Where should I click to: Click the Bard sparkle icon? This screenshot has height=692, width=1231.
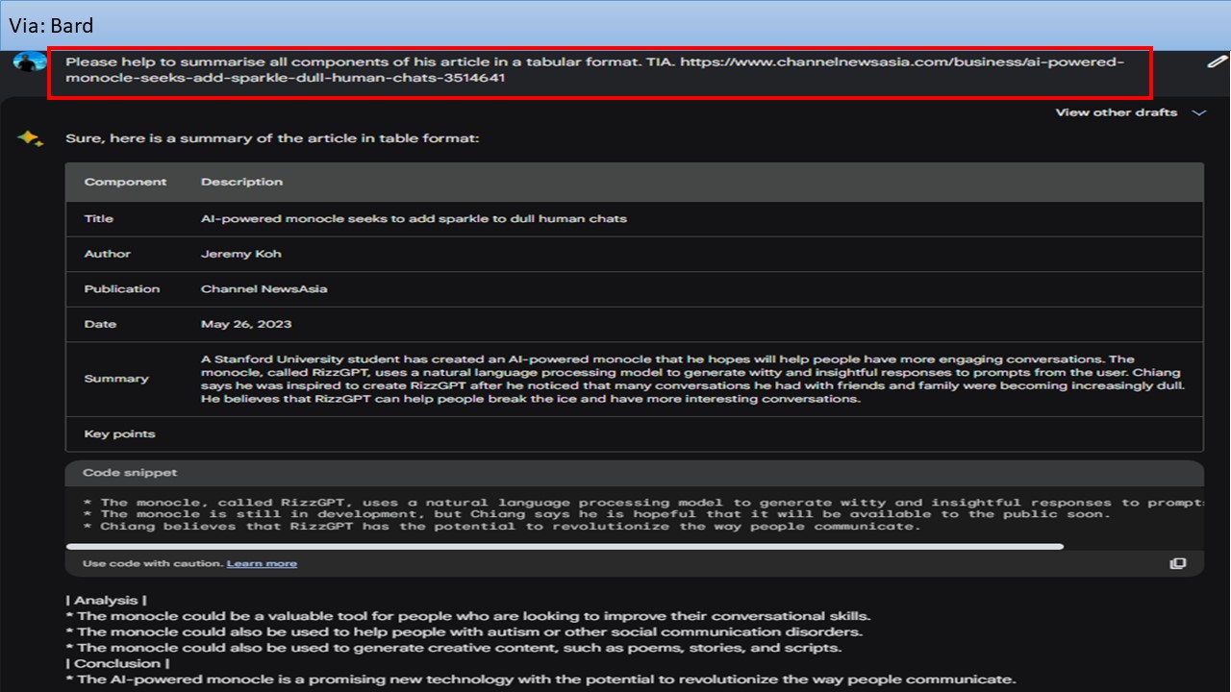[x=31, y=139]
